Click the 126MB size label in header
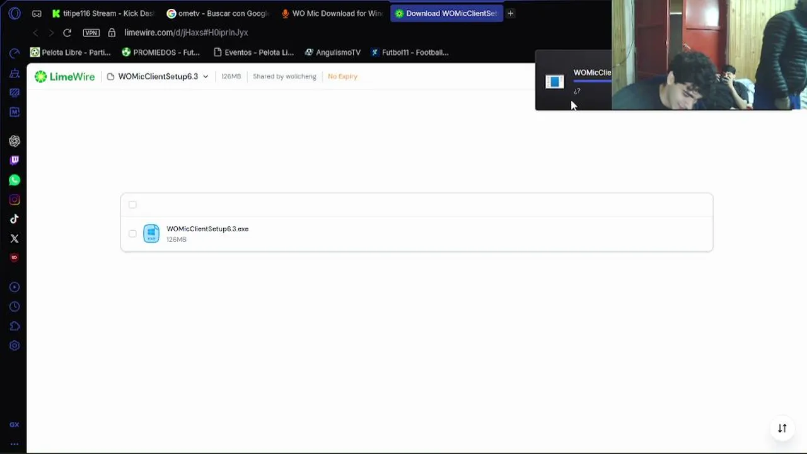This screenshot has width=807, height=454. tap(231, 76)
